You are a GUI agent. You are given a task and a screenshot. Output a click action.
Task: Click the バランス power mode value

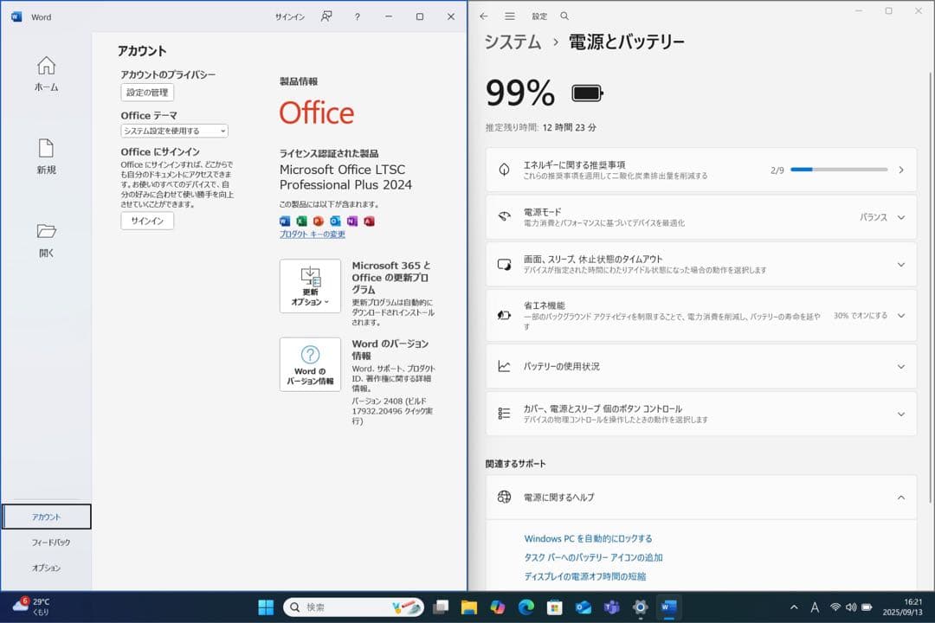click(x=874, y=217)
